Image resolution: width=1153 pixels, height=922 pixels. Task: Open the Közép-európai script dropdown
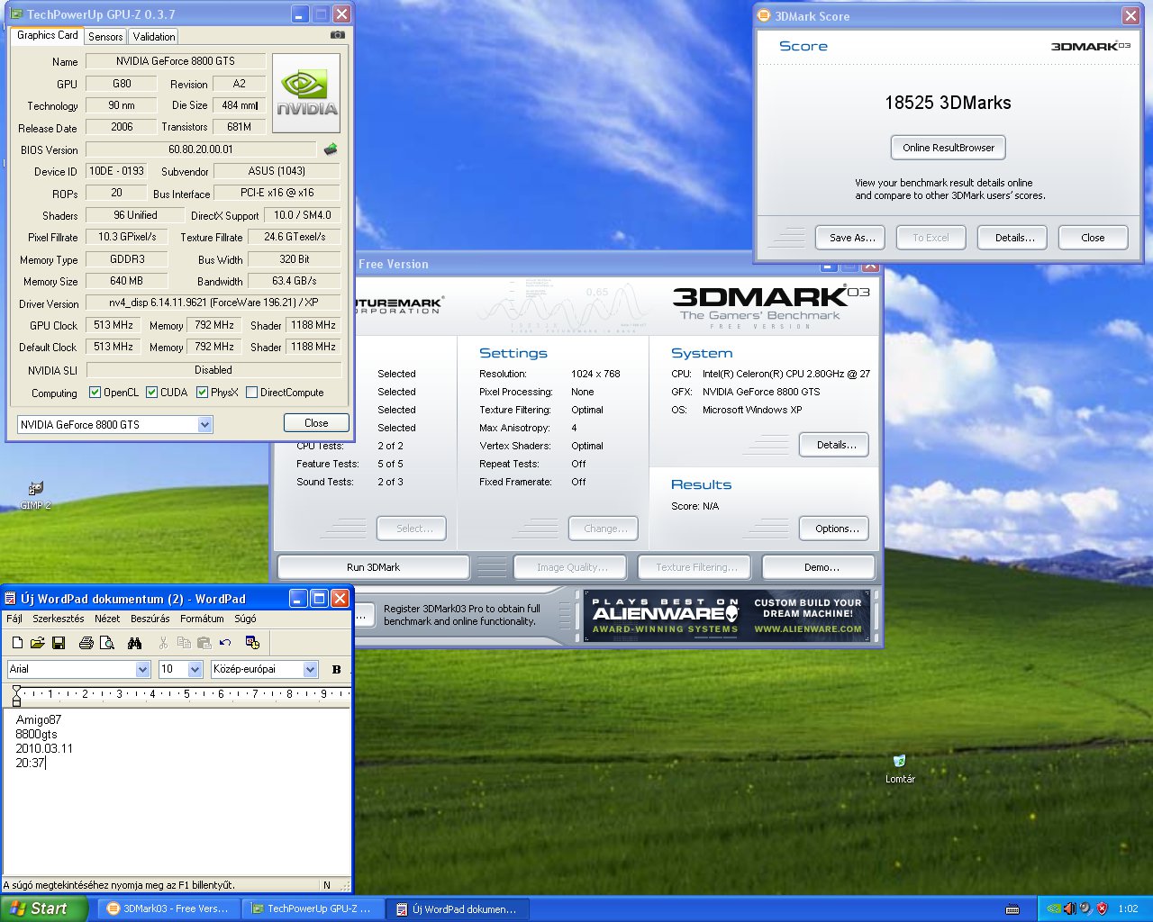point(311,669)
